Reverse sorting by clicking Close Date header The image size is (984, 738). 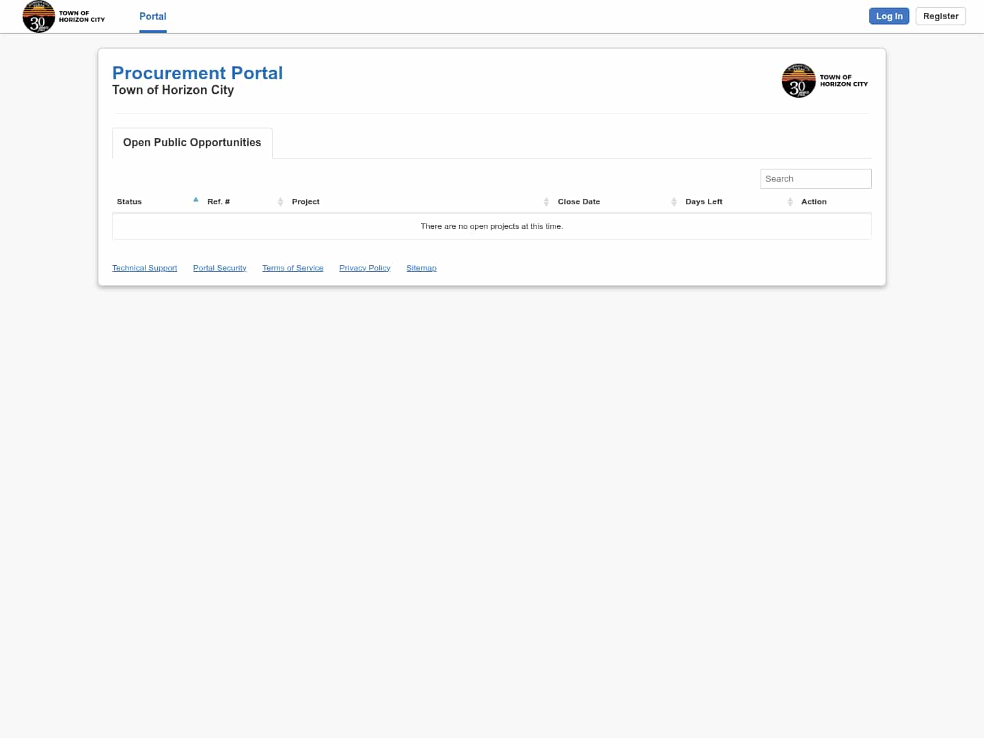coord(579,202)
